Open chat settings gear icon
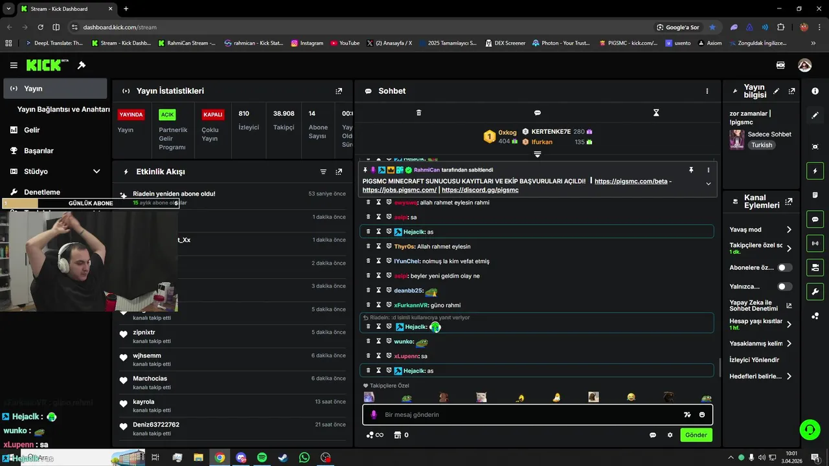The height and width of the screenshot is (466, 829). 670,435
